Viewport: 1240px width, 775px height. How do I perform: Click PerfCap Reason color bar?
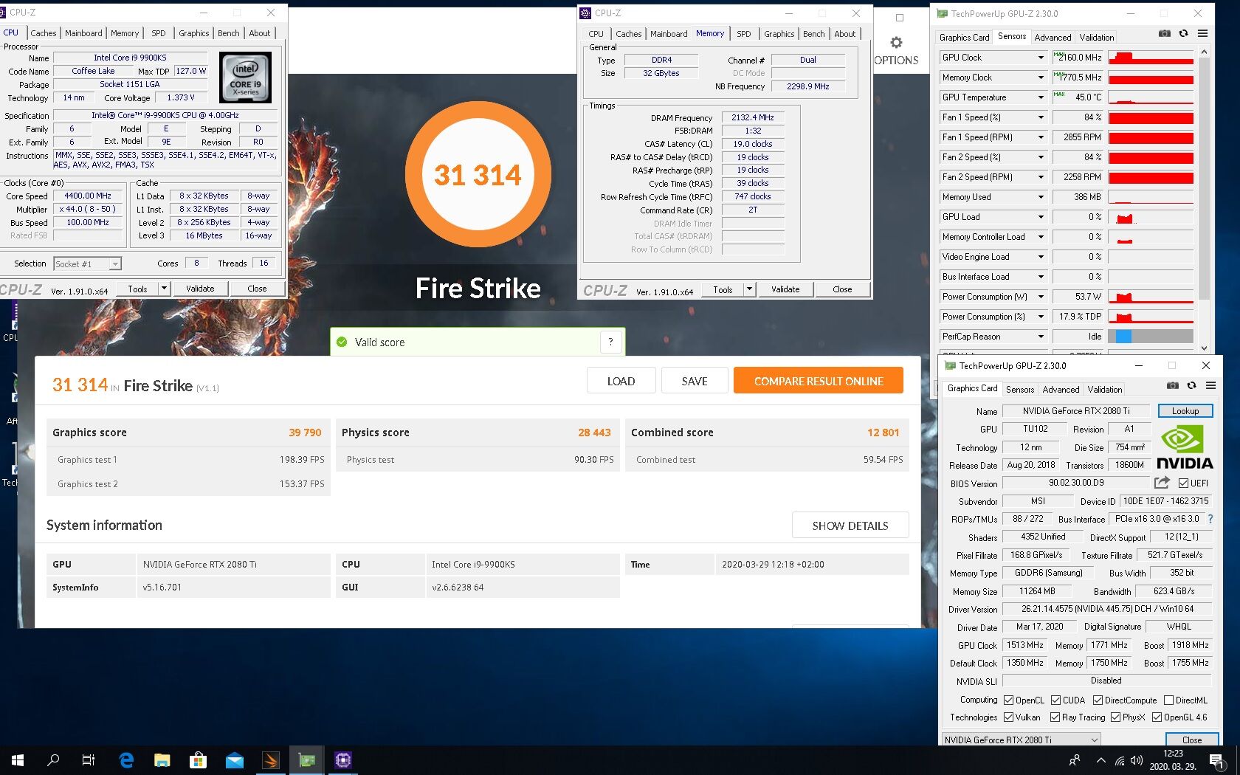click(x=1151, y=337)
